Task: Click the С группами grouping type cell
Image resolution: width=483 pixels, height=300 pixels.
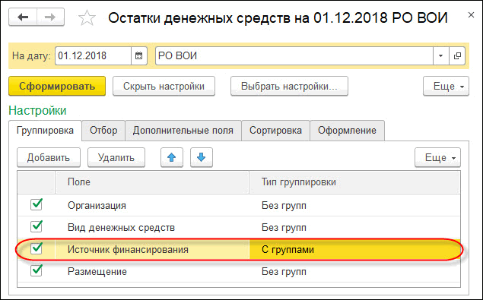Action: (354, 250)
